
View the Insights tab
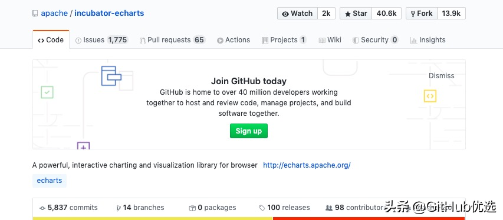pos(428,40)
